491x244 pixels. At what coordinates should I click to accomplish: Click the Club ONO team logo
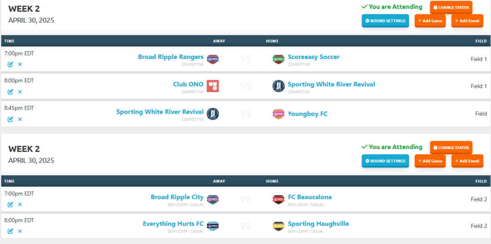tap(213, 86)
